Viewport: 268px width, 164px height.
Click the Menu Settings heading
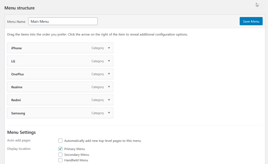tap(21, 132)
